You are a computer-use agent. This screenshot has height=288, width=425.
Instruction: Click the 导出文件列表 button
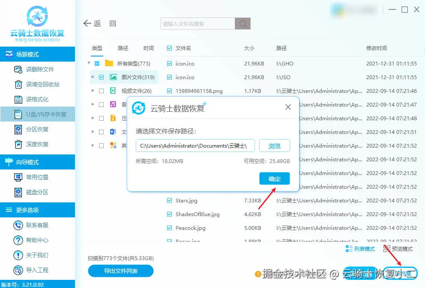click(121, 271)
